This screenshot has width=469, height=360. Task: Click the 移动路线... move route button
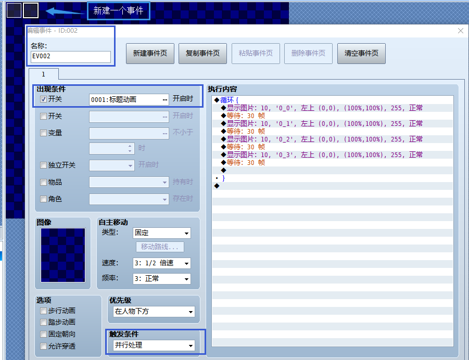pyautogui.click(x=160, y=247)
